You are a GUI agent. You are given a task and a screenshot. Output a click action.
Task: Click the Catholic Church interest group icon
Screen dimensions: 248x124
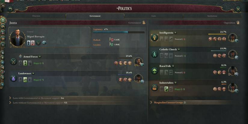[x=155, y=54]
